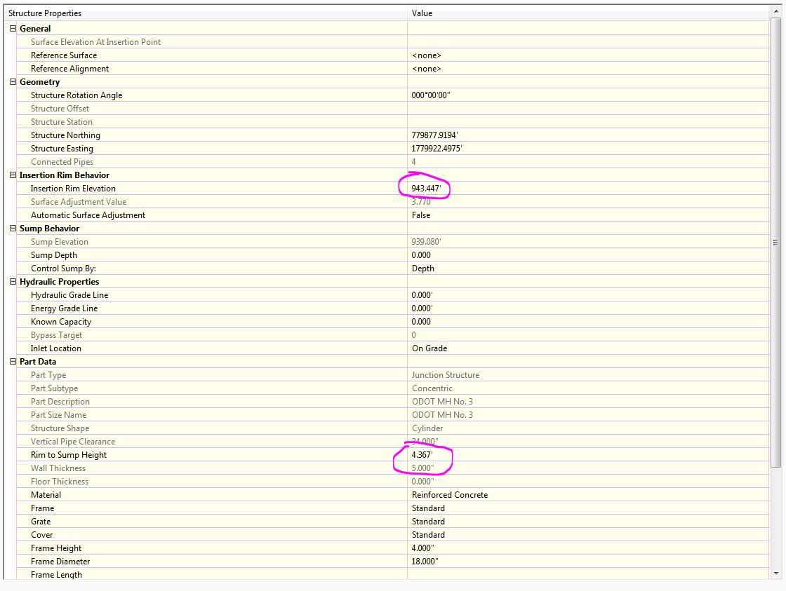Viewport: 786px width, 591px height.
Task: Click the Value column header
Action: pos(588,13)
